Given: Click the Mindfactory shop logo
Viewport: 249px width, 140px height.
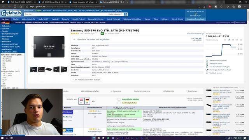Looking at the screenshot, I should point(68,112).
